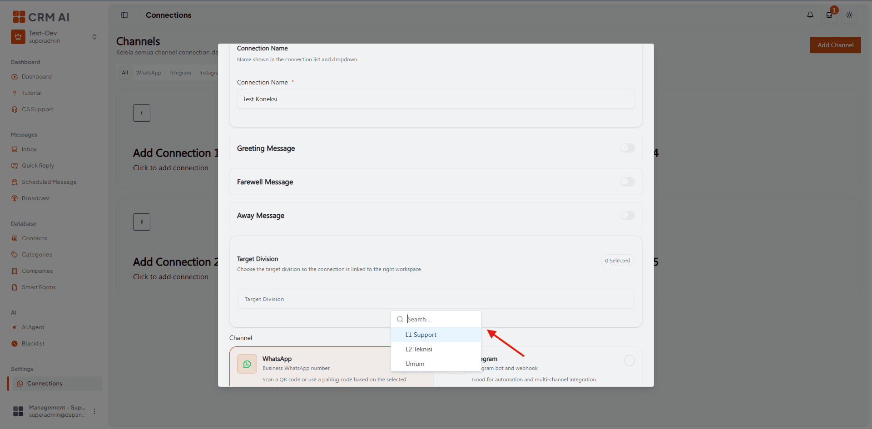
Task: Click the Tutorial question mark icon
Action: [x=15, y=93]
